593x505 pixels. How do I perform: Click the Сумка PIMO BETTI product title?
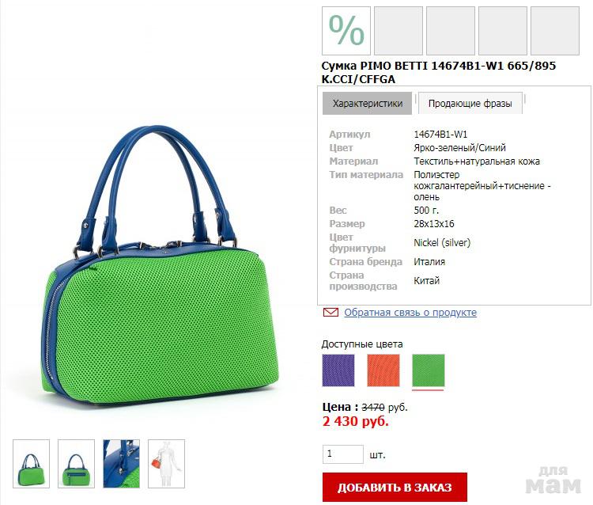point(439,72)
